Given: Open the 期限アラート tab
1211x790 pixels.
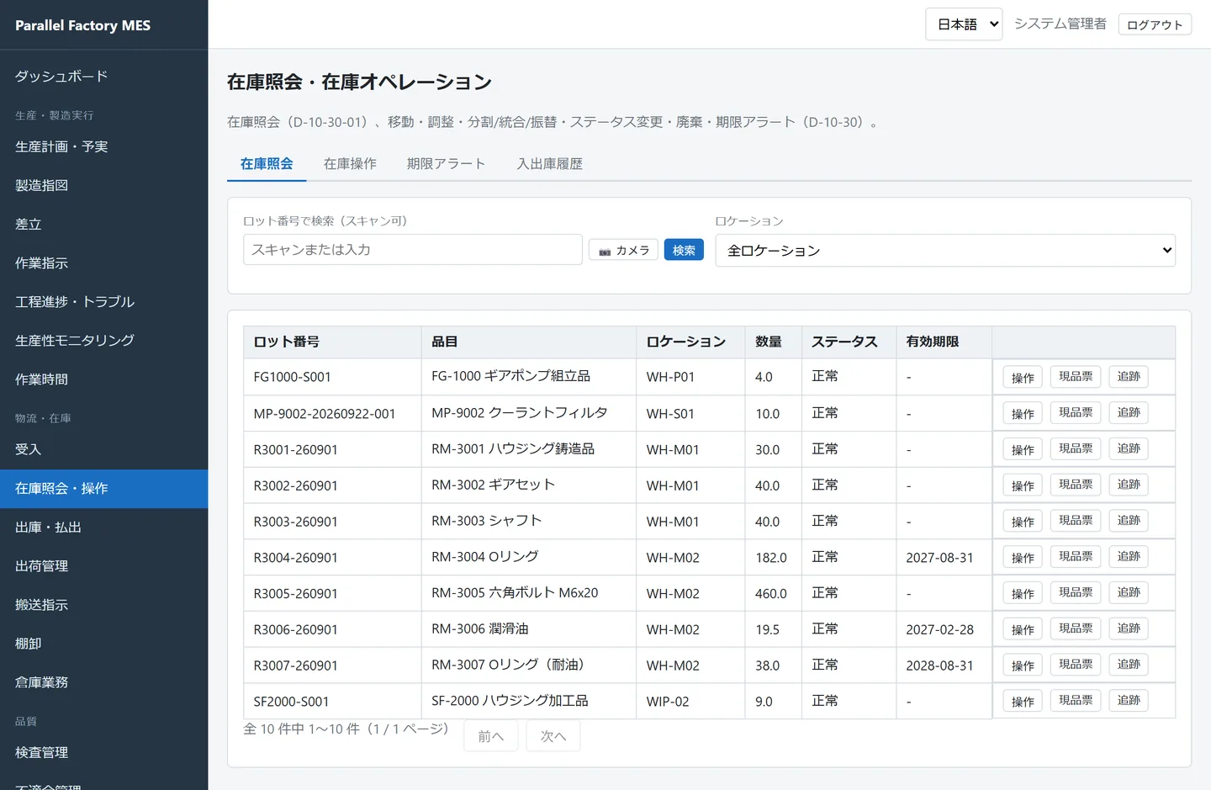Looking at the screenshot, I should point(446,164).
